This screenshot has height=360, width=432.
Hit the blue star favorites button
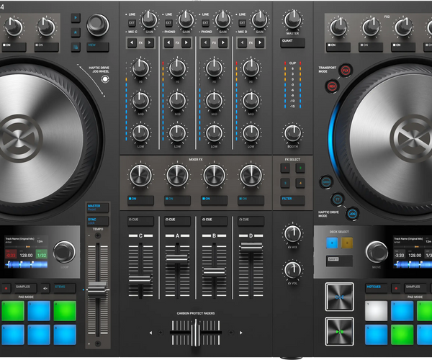click(x=76, y=32)
